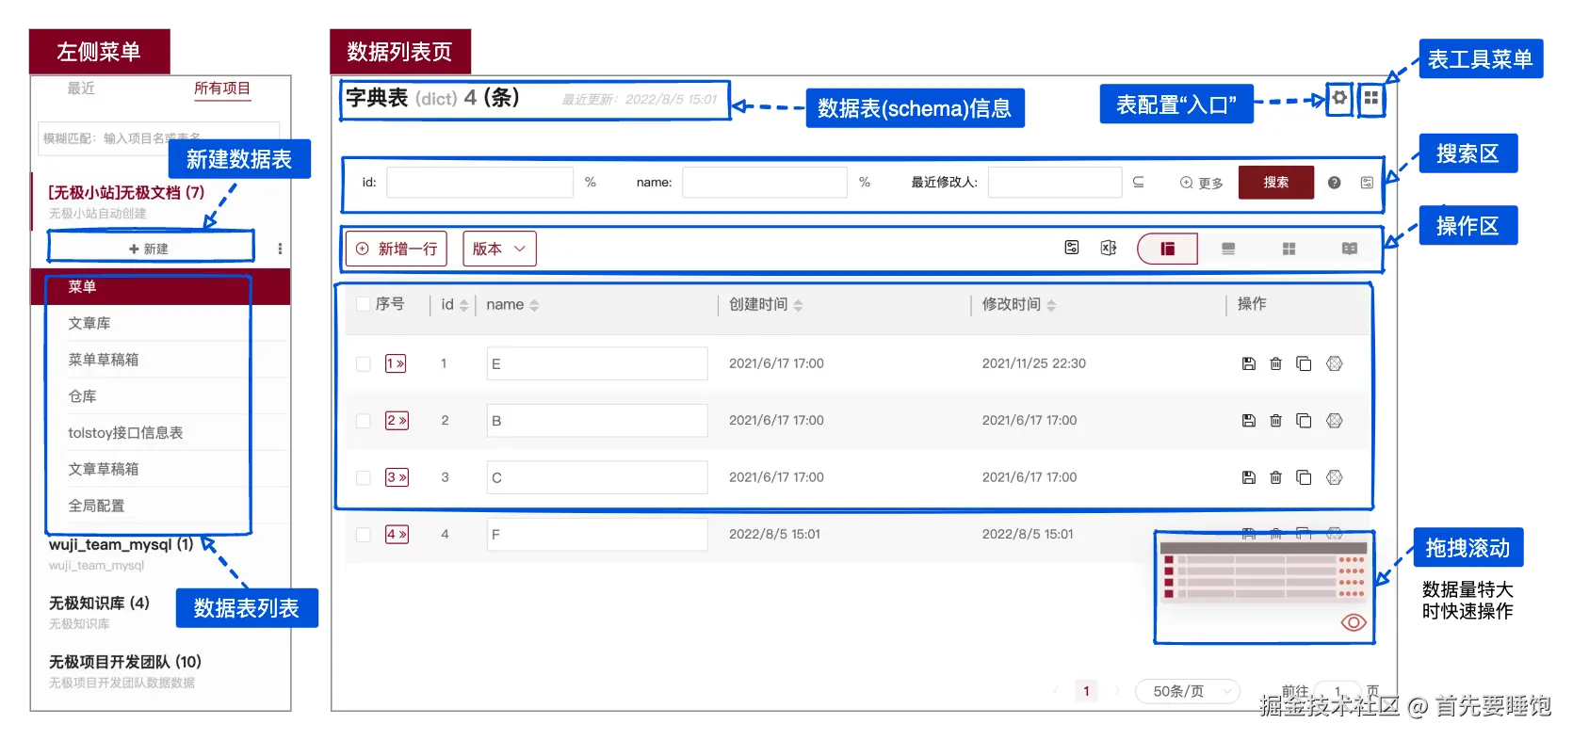Tick the checkbox for row 1

click(363, 363)
